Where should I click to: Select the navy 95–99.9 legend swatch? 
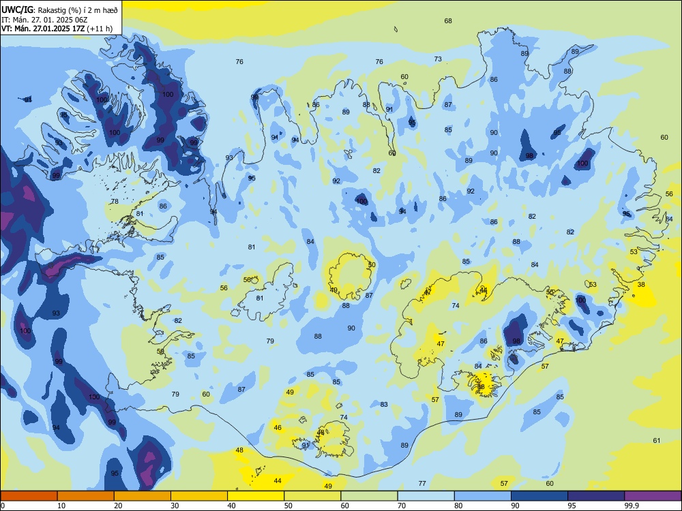596,496
